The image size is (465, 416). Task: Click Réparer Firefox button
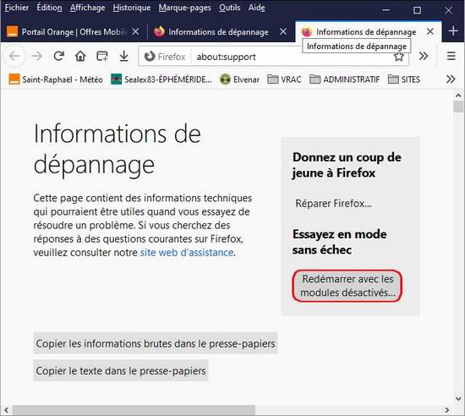(333, 204)
